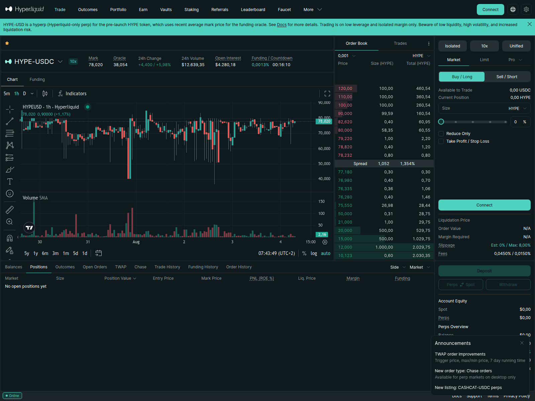Click the 10x leverage button
The height and width of the screenshot is (401, 535).
pyautogui.click(x=485, y=46)
